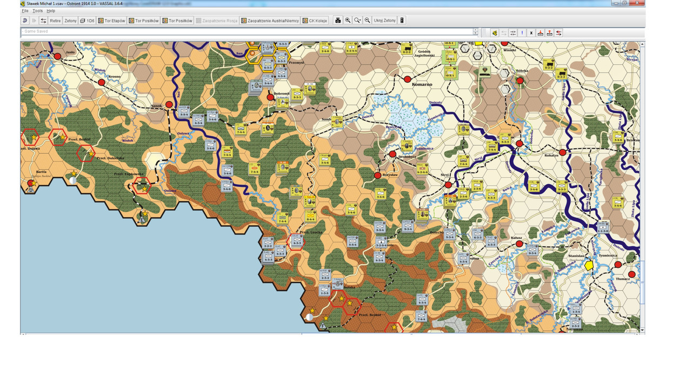
Task: Open the File menu
Action: 25,11
